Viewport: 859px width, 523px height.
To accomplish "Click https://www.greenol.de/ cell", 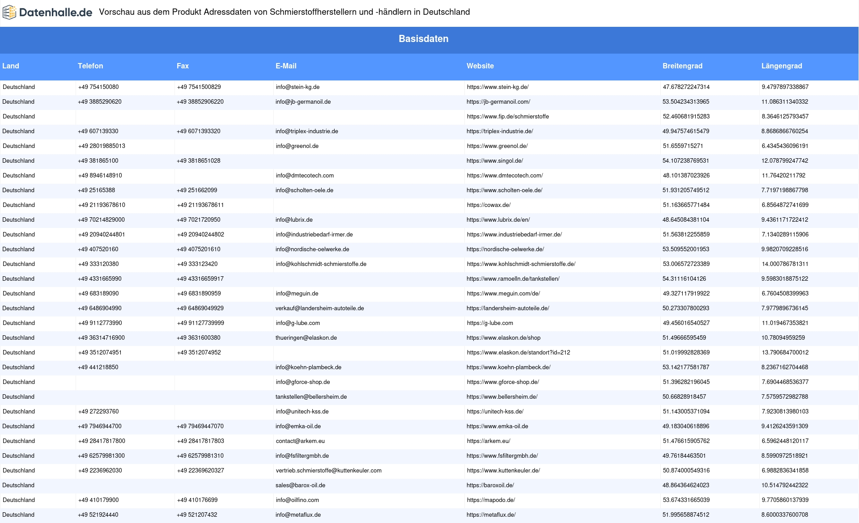I will [562, 146].
